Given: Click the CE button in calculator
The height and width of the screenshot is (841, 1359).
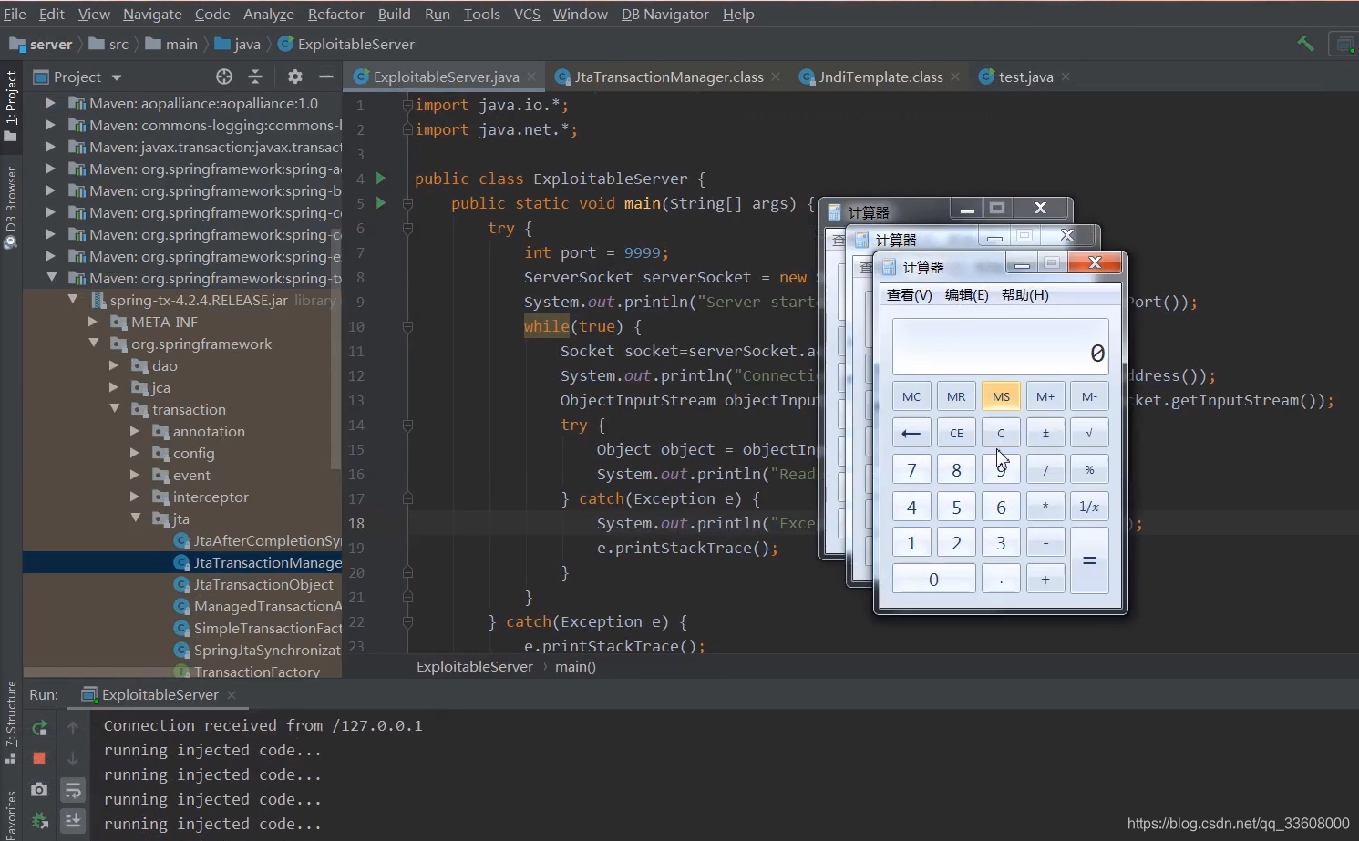Looking at the screenshot, I should point(956,433).
